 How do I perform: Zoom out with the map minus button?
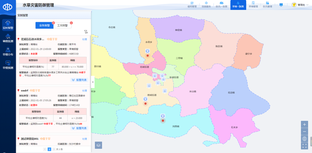(x=304, y=132)
